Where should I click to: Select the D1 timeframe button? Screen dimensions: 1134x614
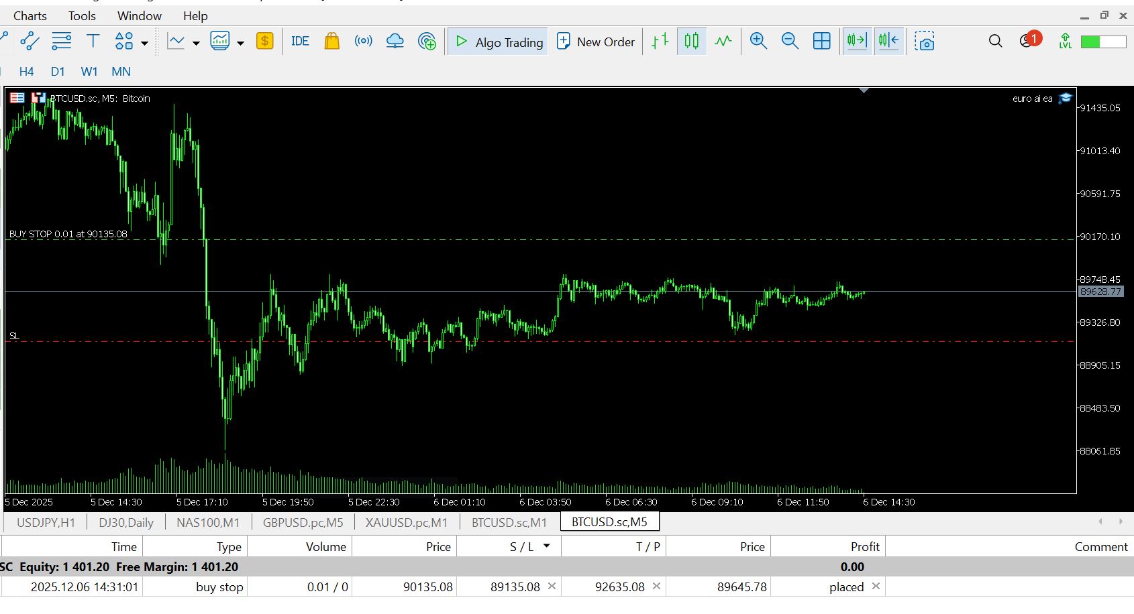[x=58, y=72]
